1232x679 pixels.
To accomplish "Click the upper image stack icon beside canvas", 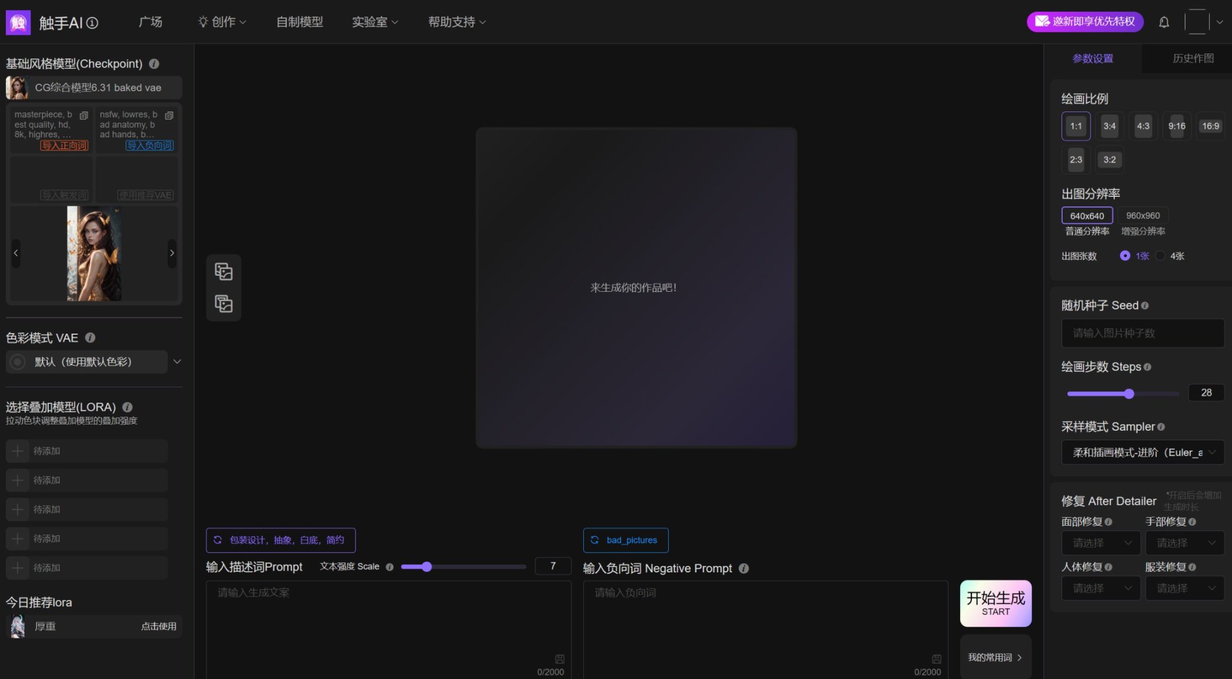I will point(224,271).
